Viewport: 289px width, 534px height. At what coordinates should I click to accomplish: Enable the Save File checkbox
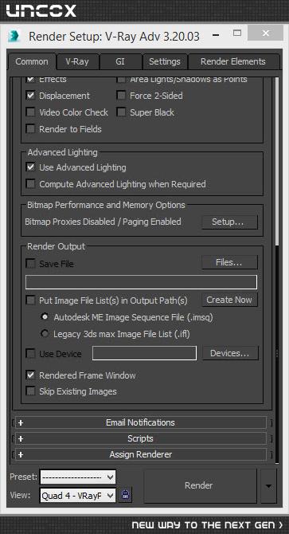point(31,264)
